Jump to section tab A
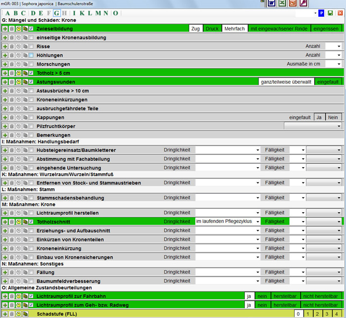 click(x=7, y=13)
